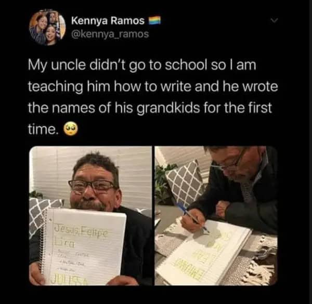
Task: Open the Kennya Ramos display name
Action: [x=108, y=21]
